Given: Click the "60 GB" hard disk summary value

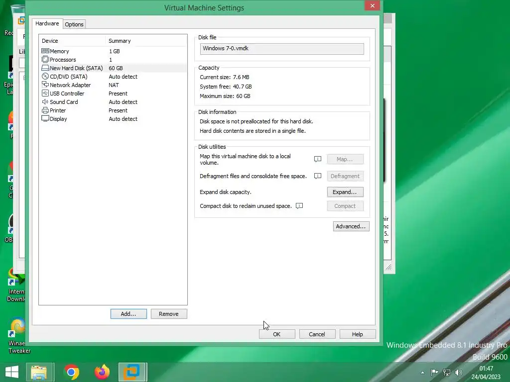Looking at the screenshot, I should (116, 68).
